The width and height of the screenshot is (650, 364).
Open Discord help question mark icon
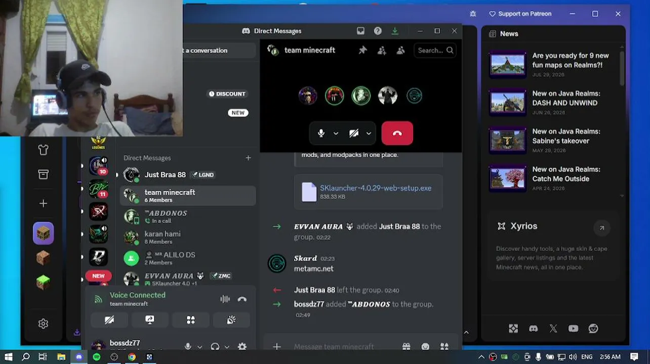coord(378,31)
